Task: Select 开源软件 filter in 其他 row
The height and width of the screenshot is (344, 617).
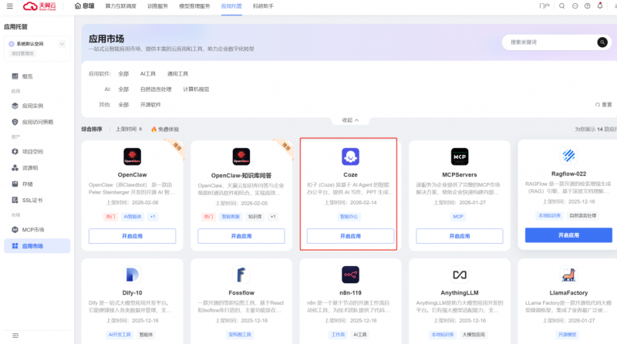Action: 150,104
